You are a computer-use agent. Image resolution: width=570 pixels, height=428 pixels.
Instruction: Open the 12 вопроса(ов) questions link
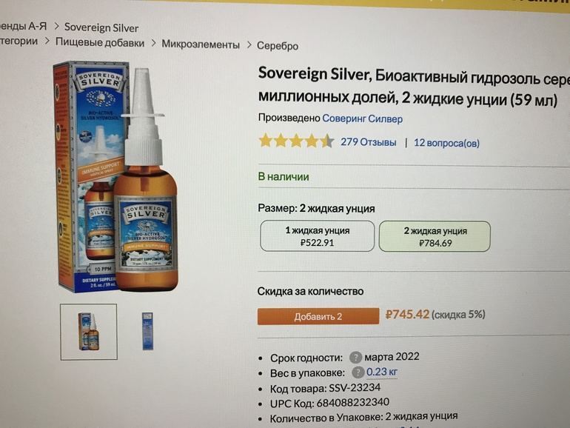point(447,143)
